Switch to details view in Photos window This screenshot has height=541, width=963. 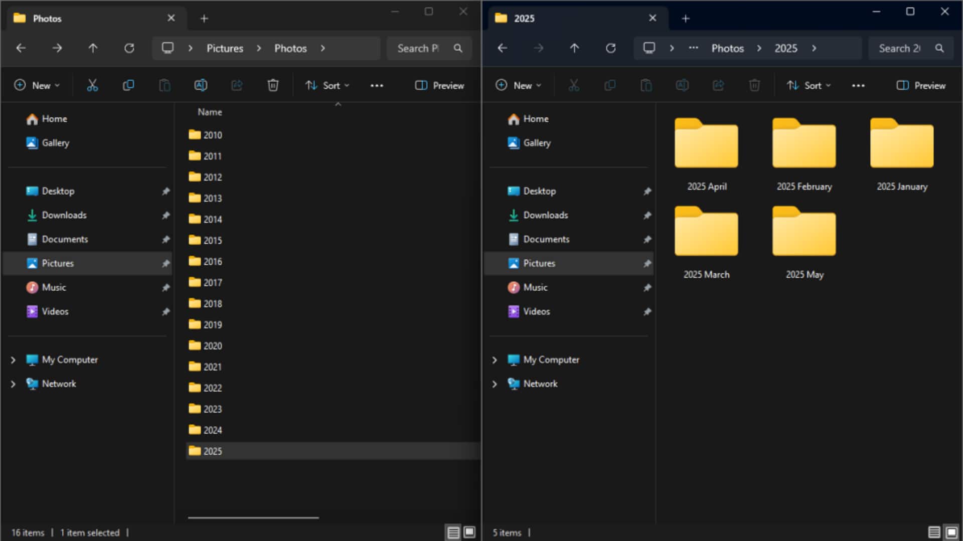coord(453,532)
